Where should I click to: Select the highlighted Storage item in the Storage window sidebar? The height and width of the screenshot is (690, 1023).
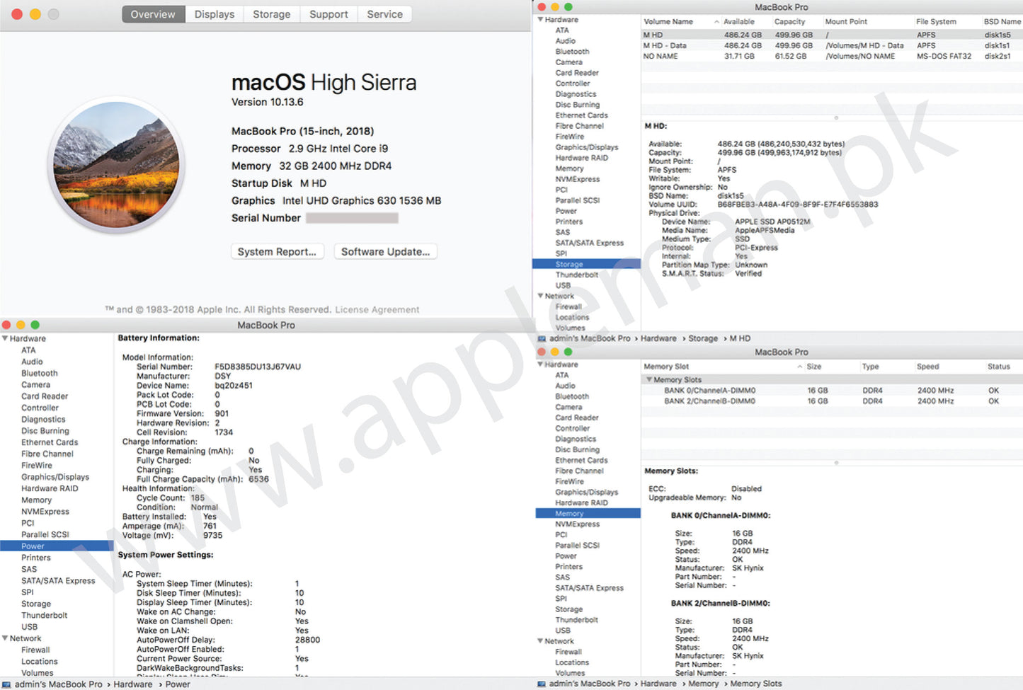click(x=586, y=264)
